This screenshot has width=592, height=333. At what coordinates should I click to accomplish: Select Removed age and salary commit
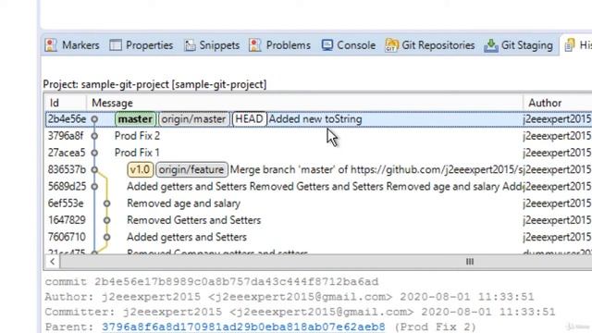318,203
